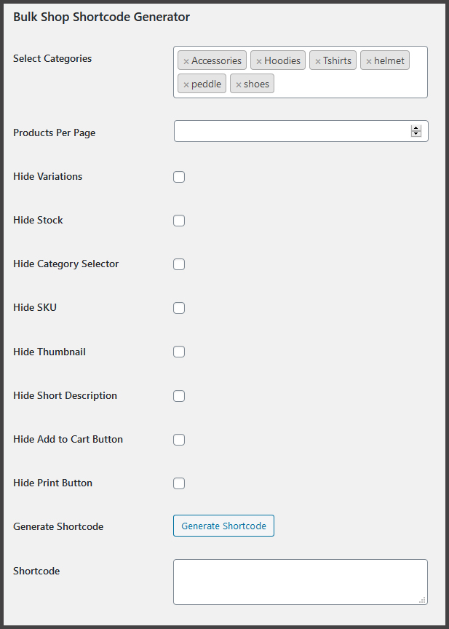449x629 pixels.
Task: Tick the Hide SKU checkbox
Action: 179,308
